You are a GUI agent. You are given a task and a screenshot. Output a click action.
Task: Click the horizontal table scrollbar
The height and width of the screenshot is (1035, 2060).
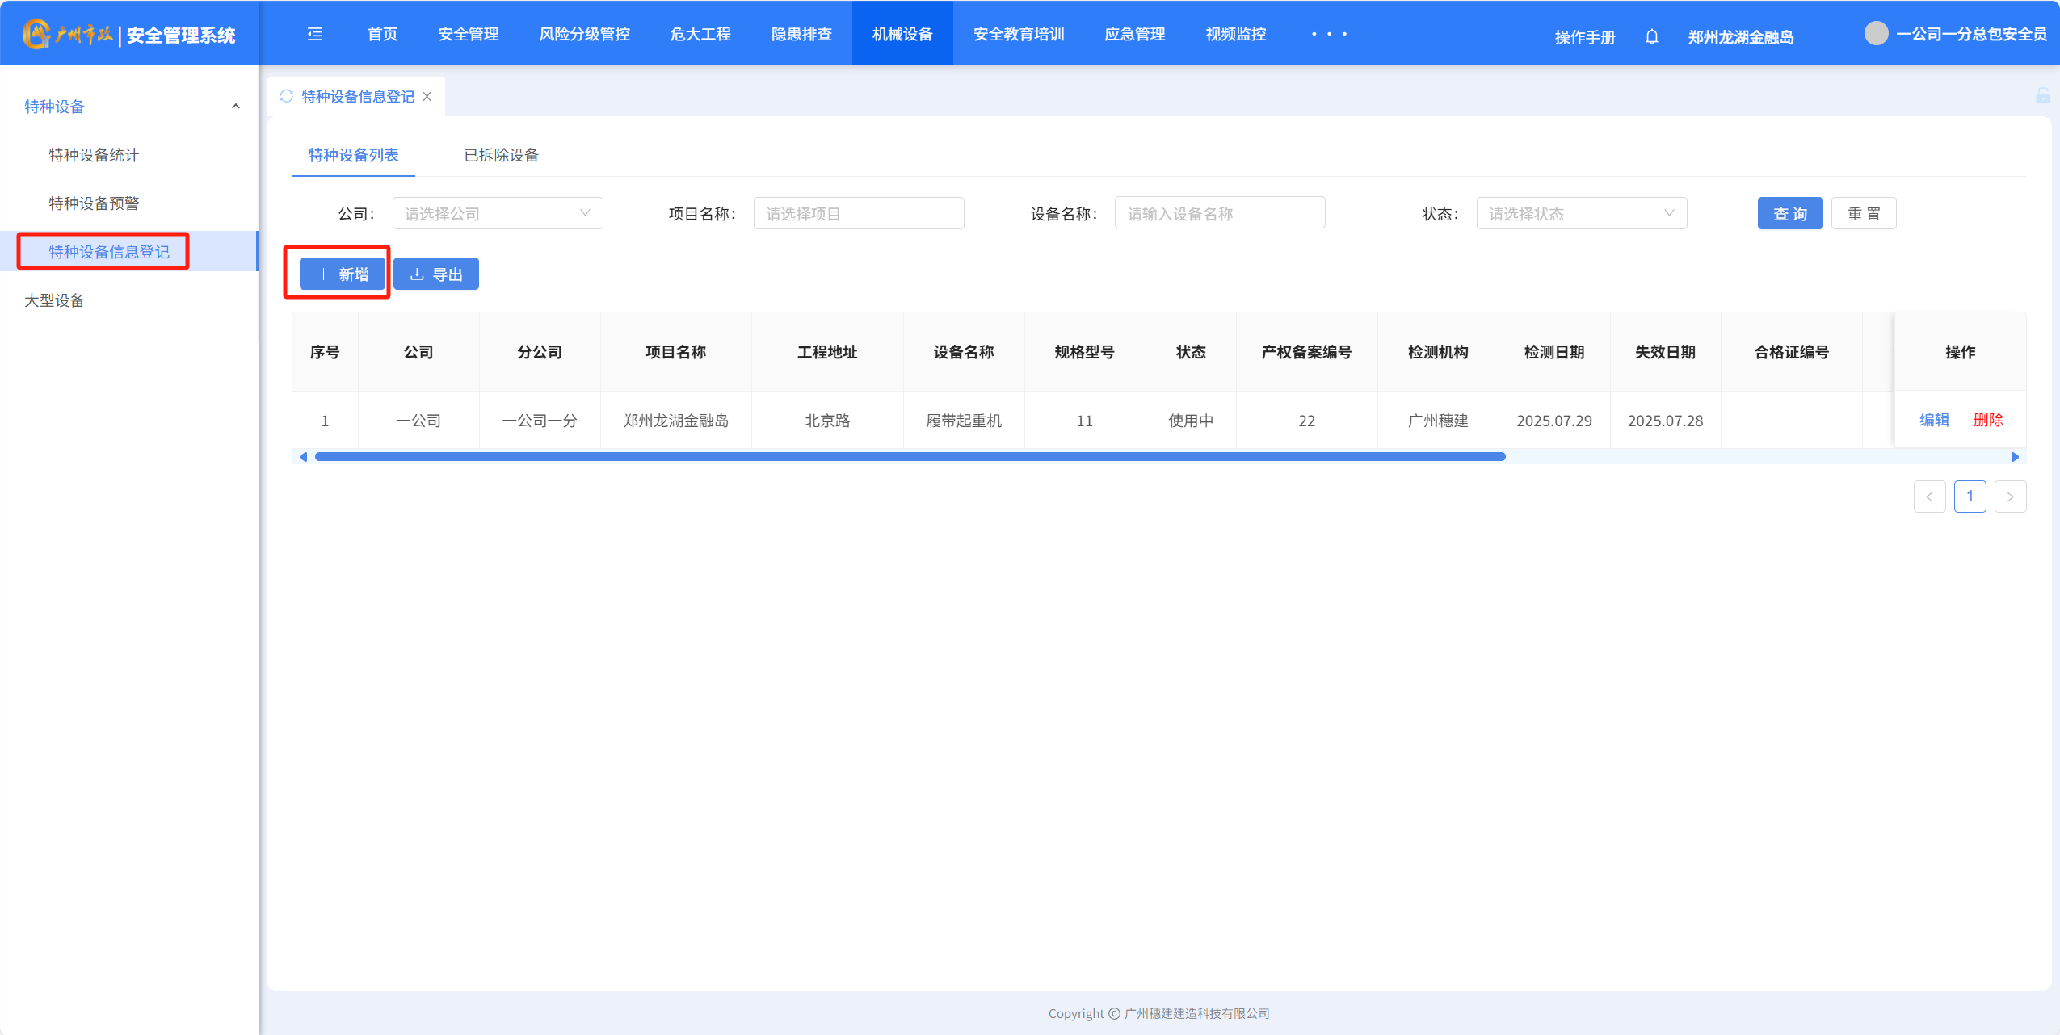coord(910,457)
